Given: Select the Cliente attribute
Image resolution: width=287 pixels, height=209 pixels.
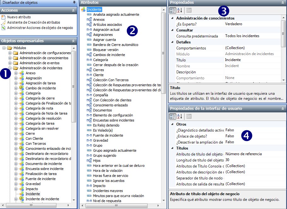Looking at the screenshot, I should pos(98,75).
